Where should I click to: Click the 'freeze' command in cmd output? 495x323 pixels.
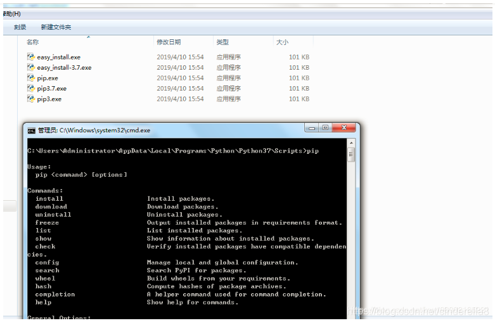point(47,223)
